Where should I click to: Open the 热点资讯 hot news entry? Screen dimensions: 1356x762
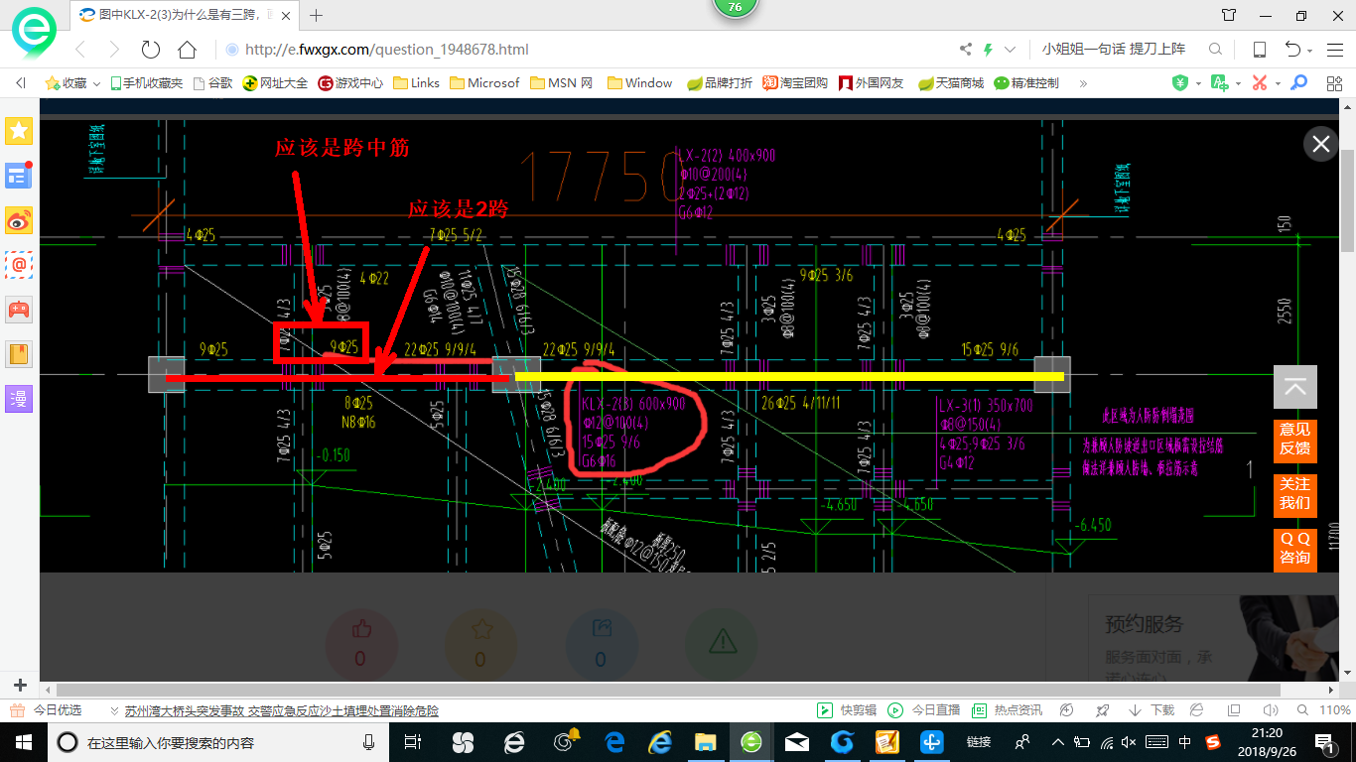(x=1007, y=710)
